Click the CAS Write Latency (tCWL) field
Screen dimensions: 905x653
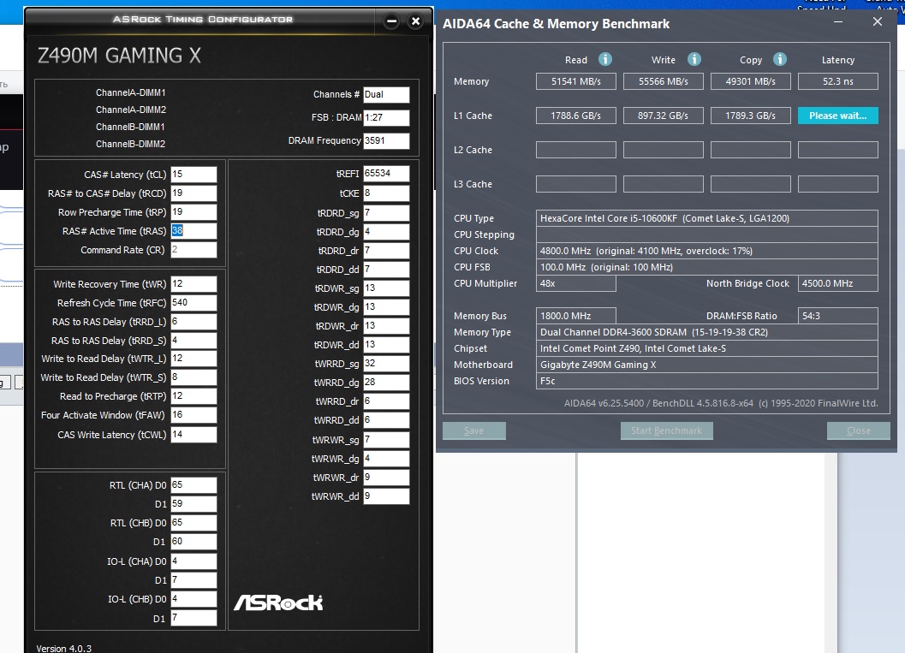(x=194, y=435)
